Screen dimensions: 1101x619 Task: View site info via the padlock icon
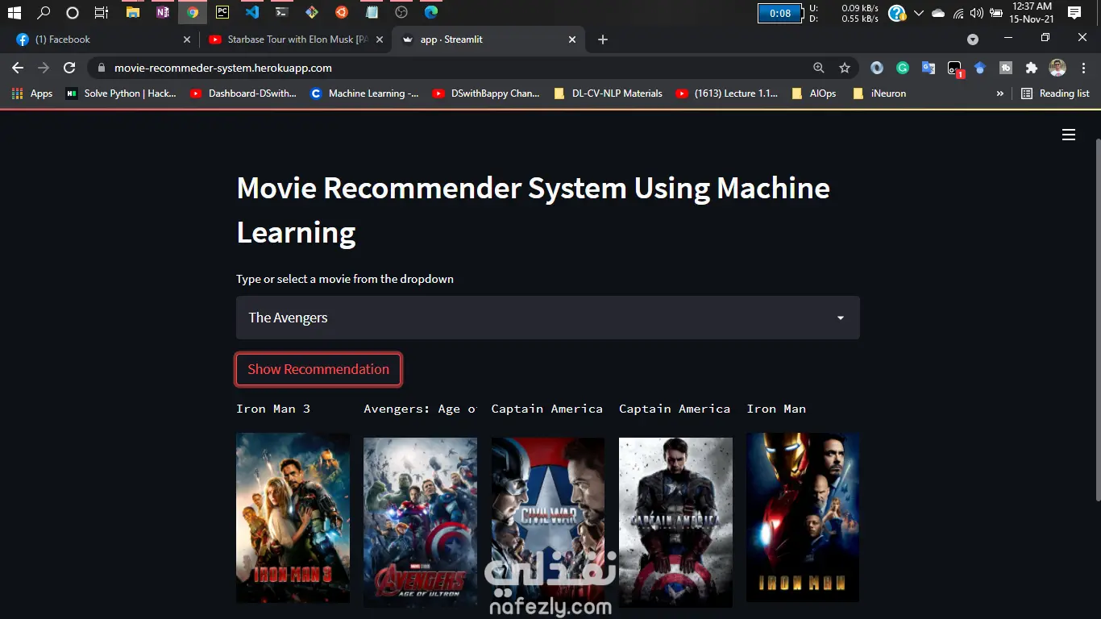tap(101, 69)
